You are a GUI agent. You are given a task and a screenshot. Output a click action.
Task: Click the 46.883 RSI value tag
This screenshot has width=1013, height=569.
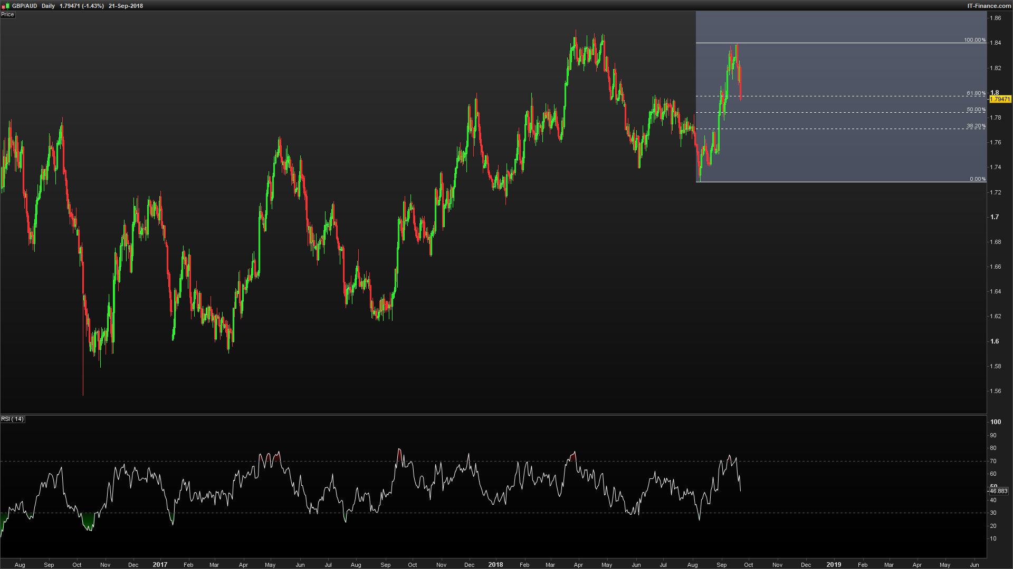pos(998,491)
